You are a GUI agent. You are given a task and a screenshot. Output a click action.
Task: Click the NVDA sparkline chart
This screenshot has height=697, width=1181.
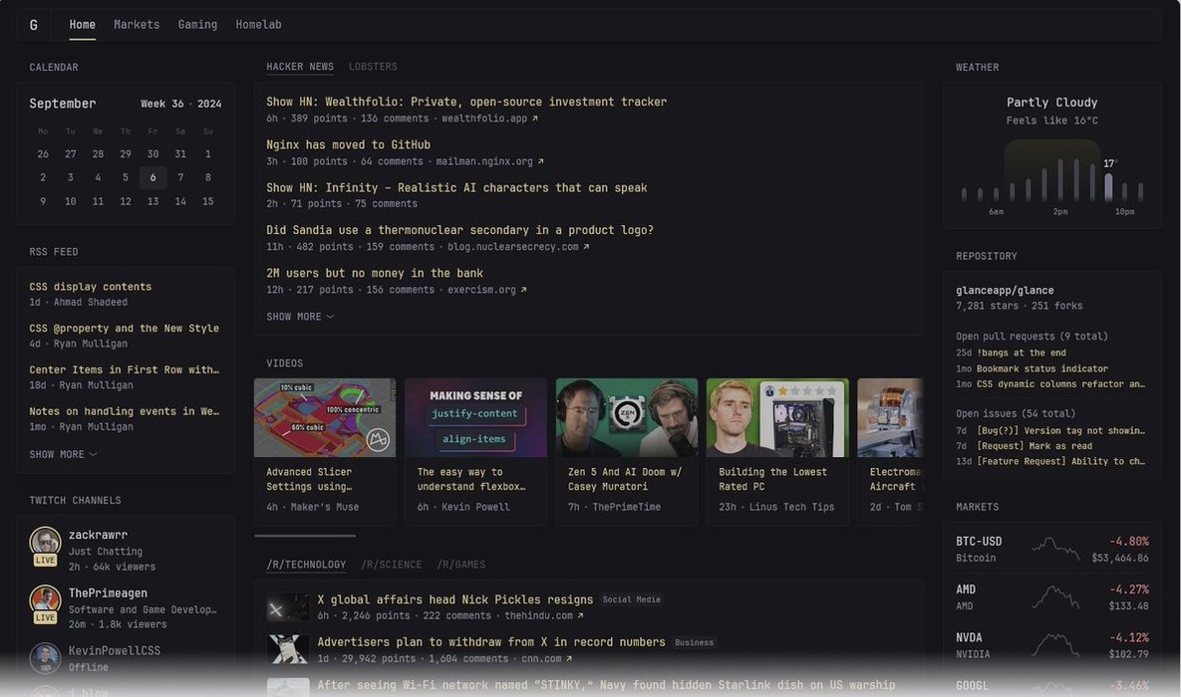[x=1055, y=645]
